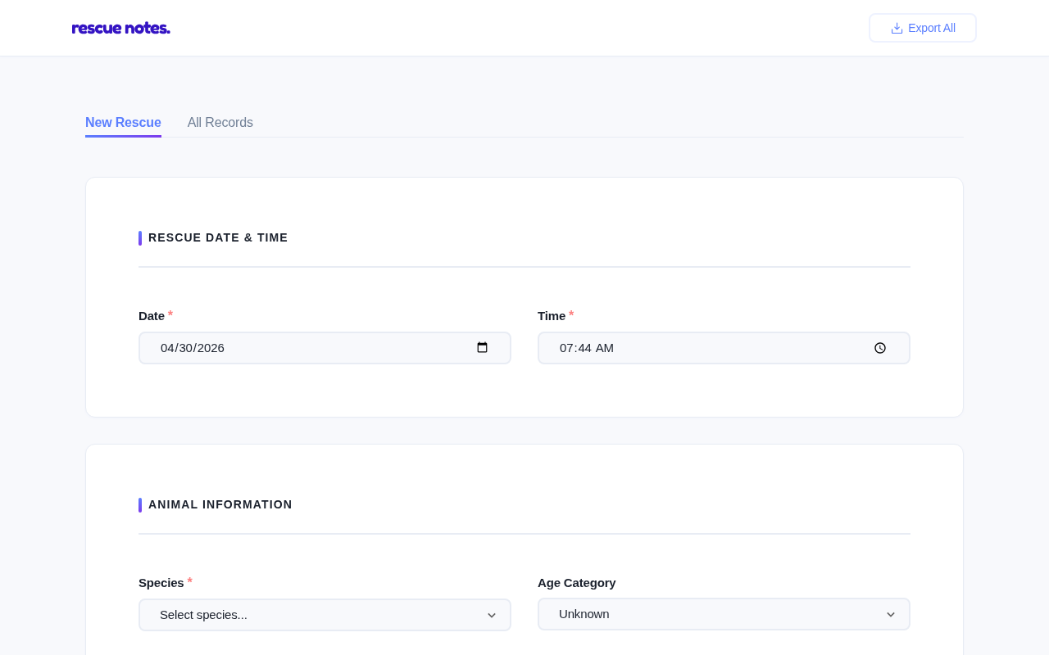Open the calendar picker icon in Date field
Image resolution: width=1049 pixels, height=655 pixels.
pos(482,348)
